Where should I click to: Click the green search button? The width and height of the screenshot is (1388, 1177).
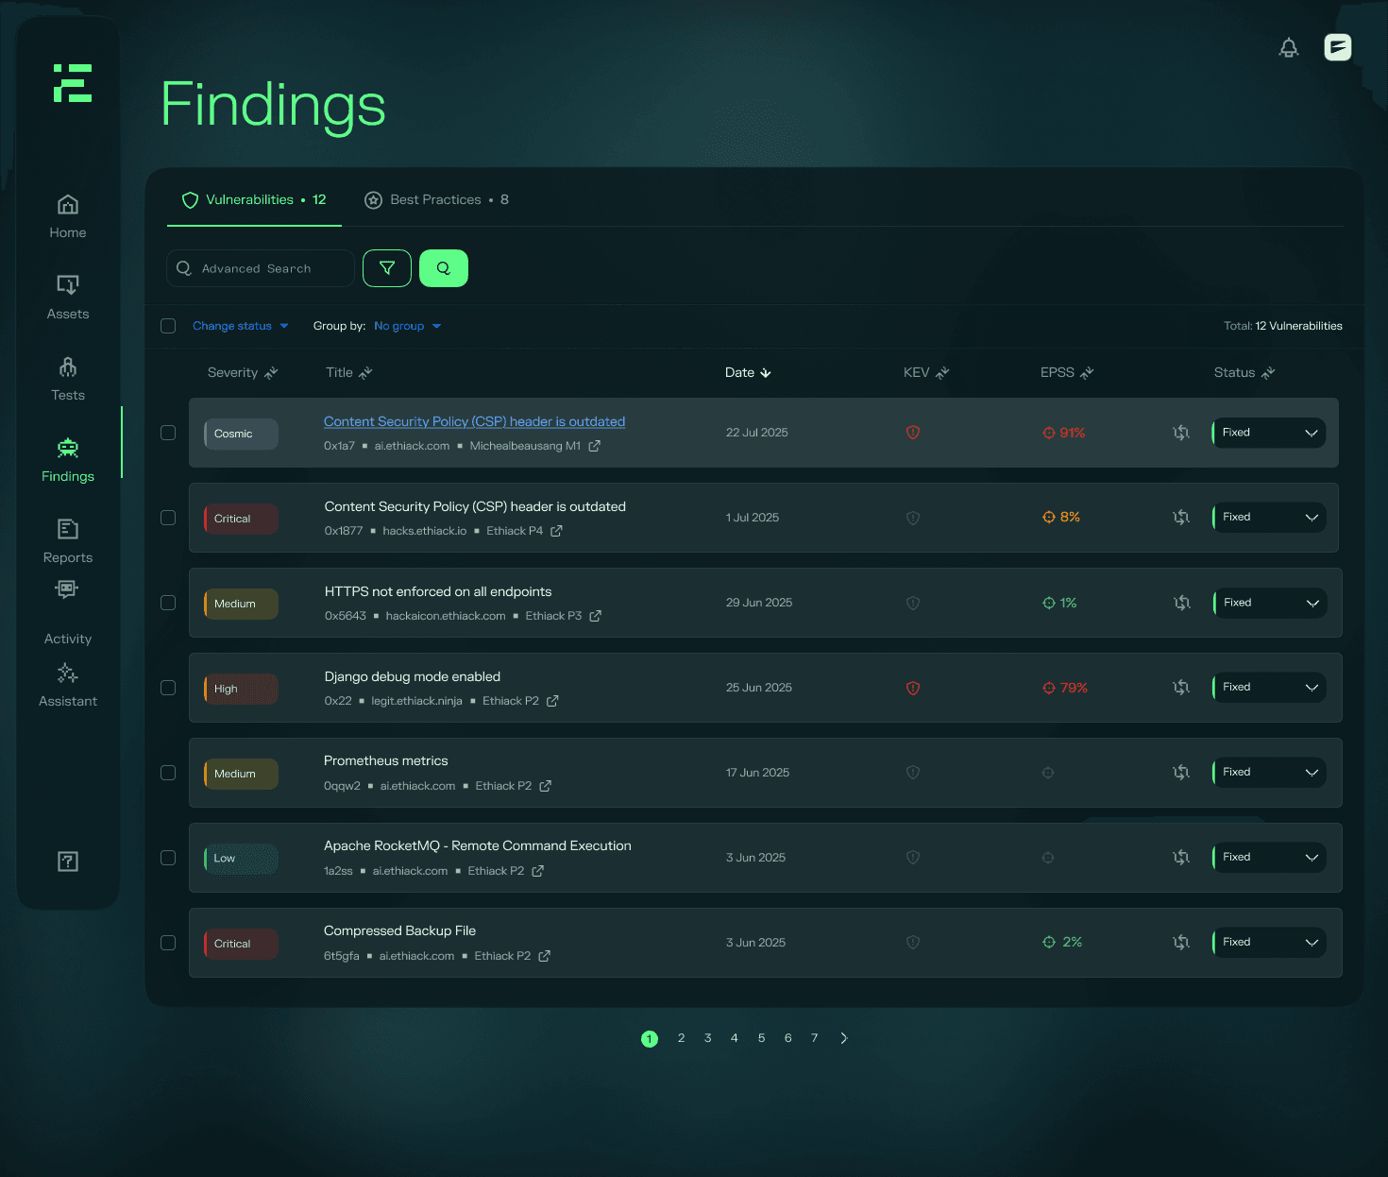(x=444, y=268)
